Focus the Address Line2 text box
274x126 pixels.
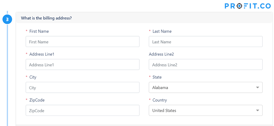coord(206,64)
